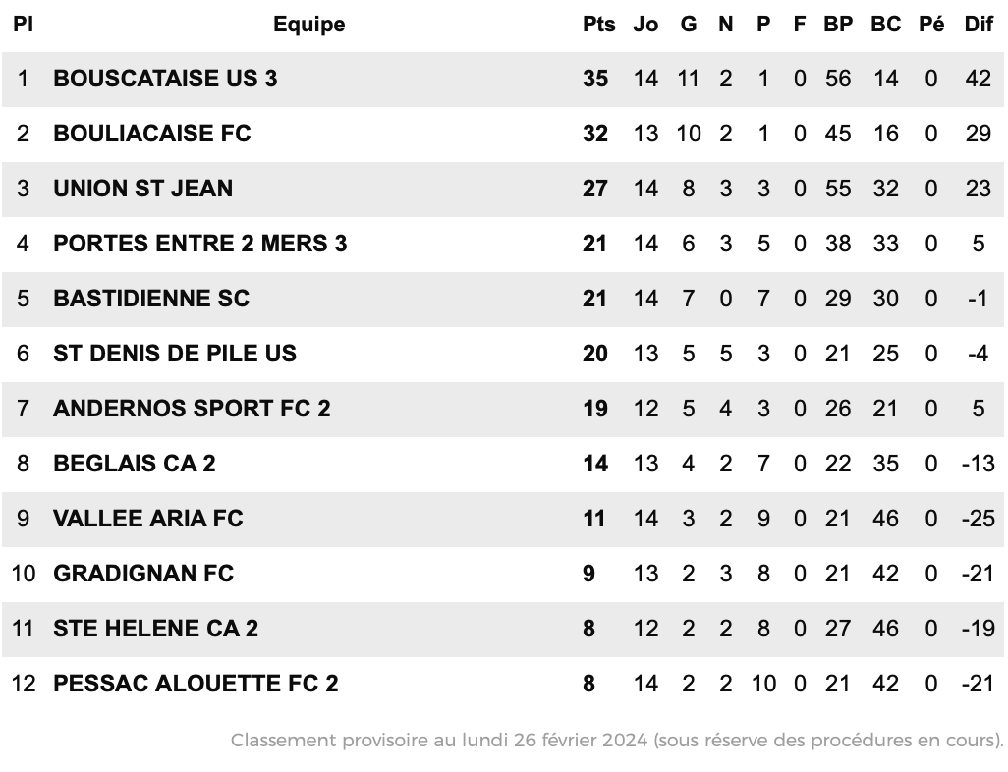The height and width of the screenshot is (772, 1008).
Task: Click the Equipe column header
Action: pyautogui.click(x=309, y=25)
